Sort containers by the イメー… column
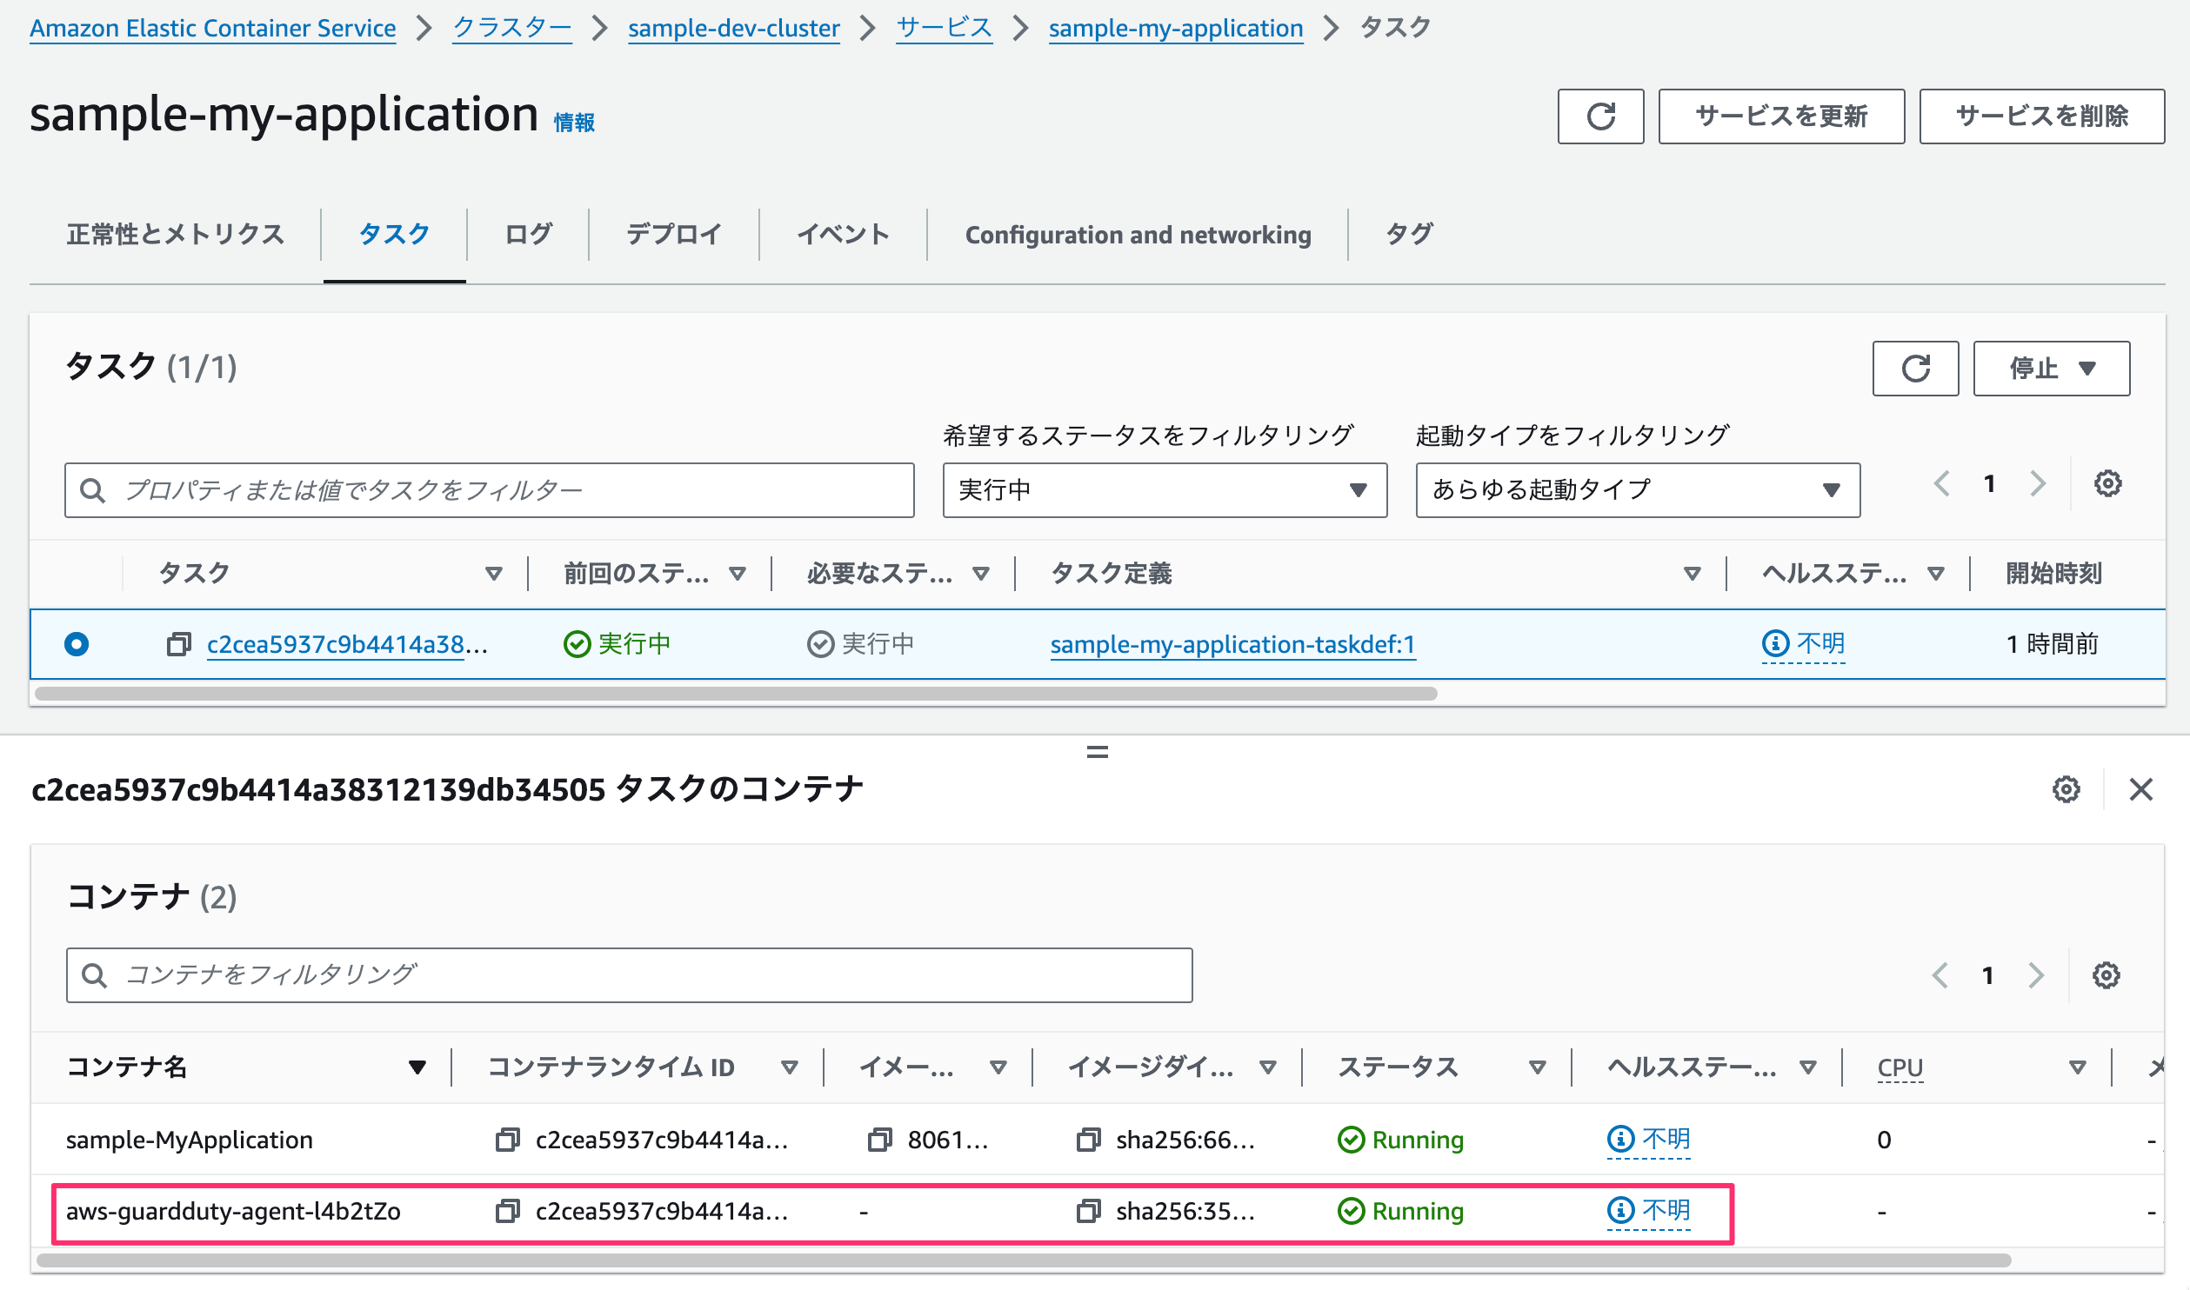This screenshot has height=1290, width=2190. [x=998, y=1067]
